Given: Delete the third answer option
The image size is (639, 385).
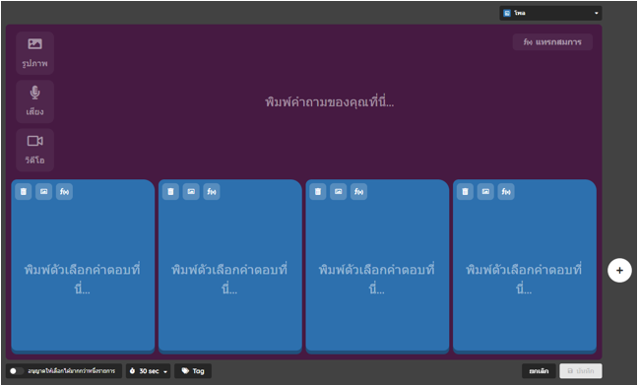Looking at the screenshot, I should [x=318, y=191].
